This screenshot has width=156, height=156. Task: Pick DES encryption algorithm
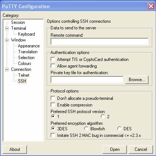pos(119,128)
